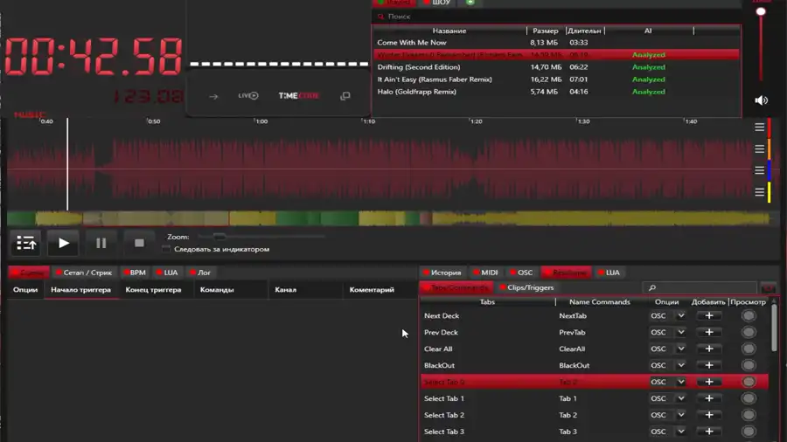Add the Next Deck command with plus

coord(709,316)
